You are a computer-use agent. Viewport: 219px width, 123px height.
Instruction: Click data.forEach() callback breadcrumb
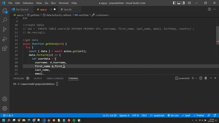[x=59, y=15]
